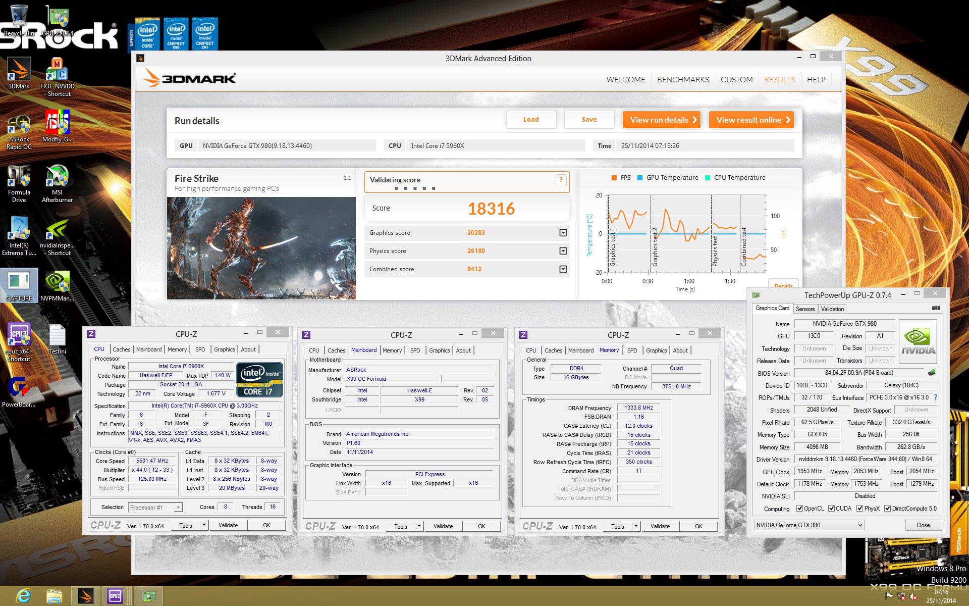This screenshot has width=969, height=606.
Task: Switch to 3DMark taskbar icon
Action: 85,596
